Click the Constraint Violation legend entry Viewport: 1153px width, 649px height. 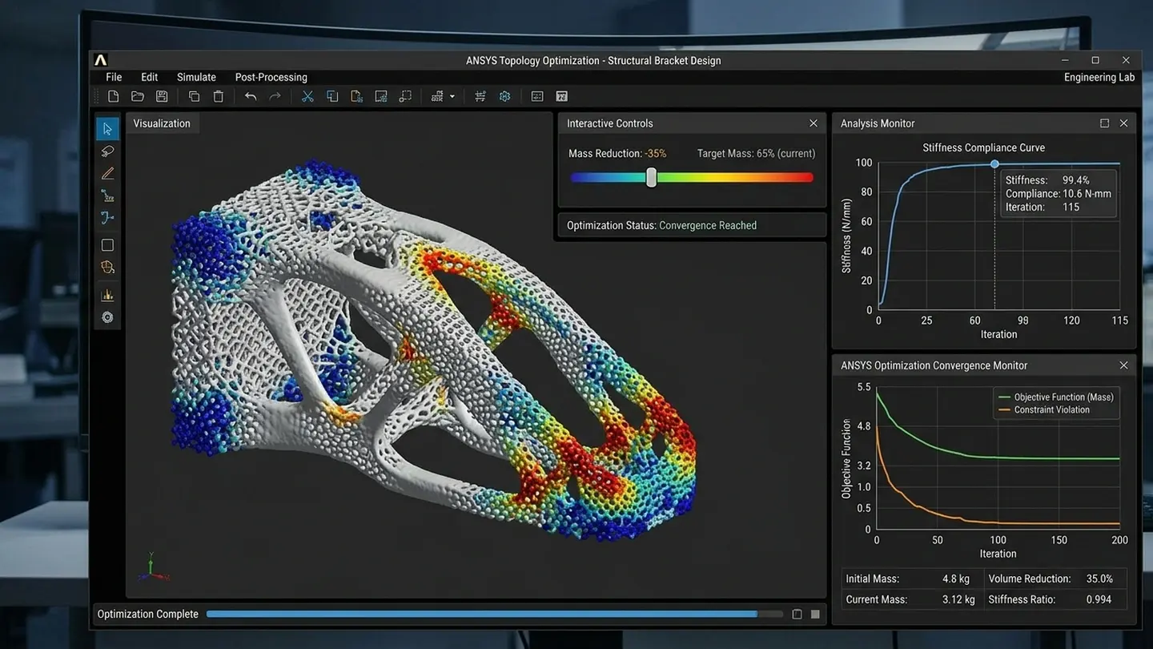pos(1044,409)
